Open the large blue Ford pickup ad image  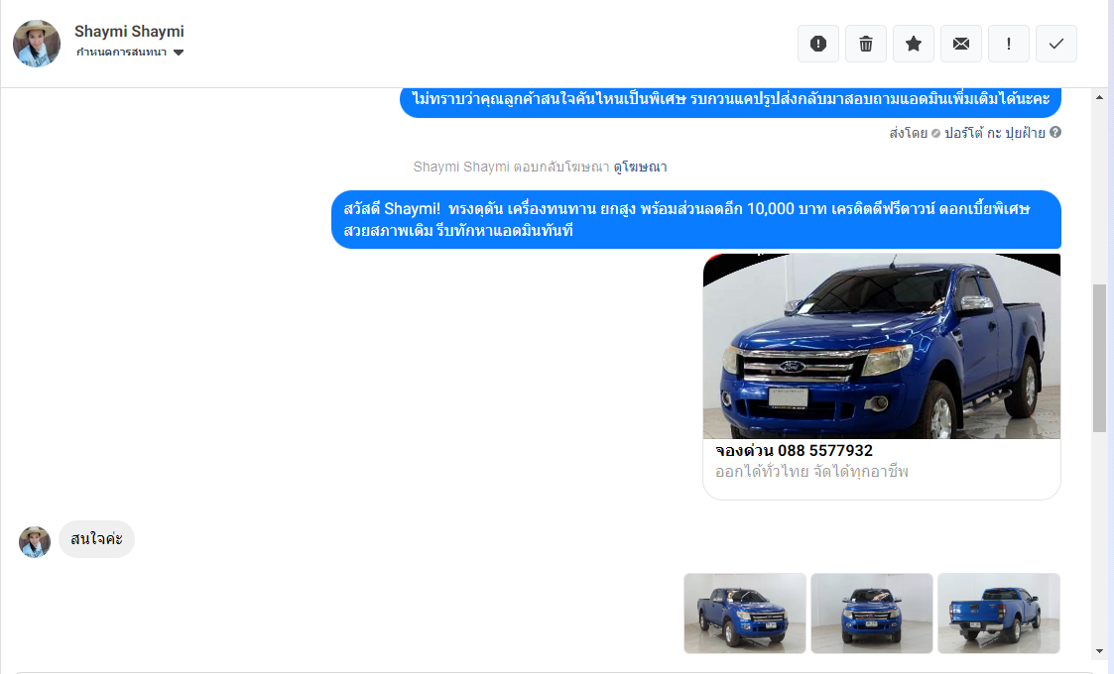coord(882,346)
